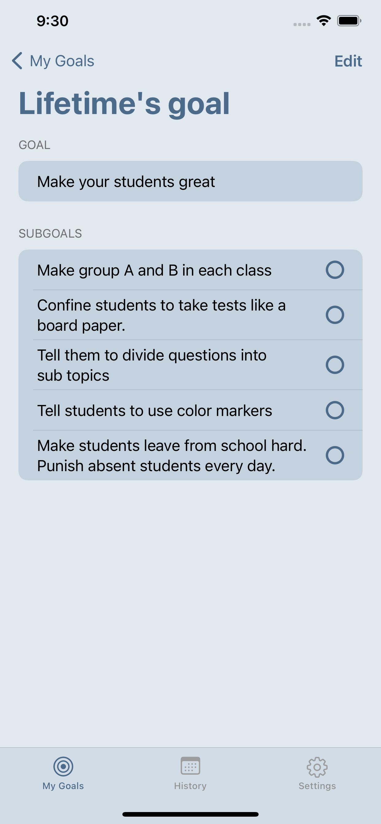The image size is (381, 824).
Task: Open the My Goals target icon tab
Action: [x=63, y=766]
